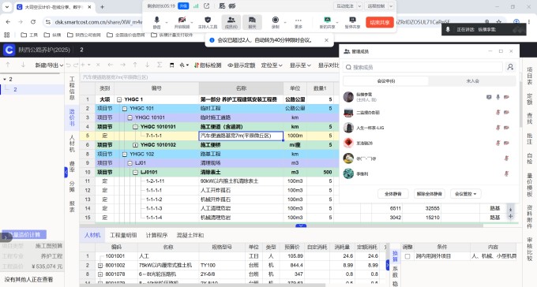The height and width of the screenshot is (287, 537).
Task: Switch to the 未入会 members tab
Action: (x=472, y=81)
